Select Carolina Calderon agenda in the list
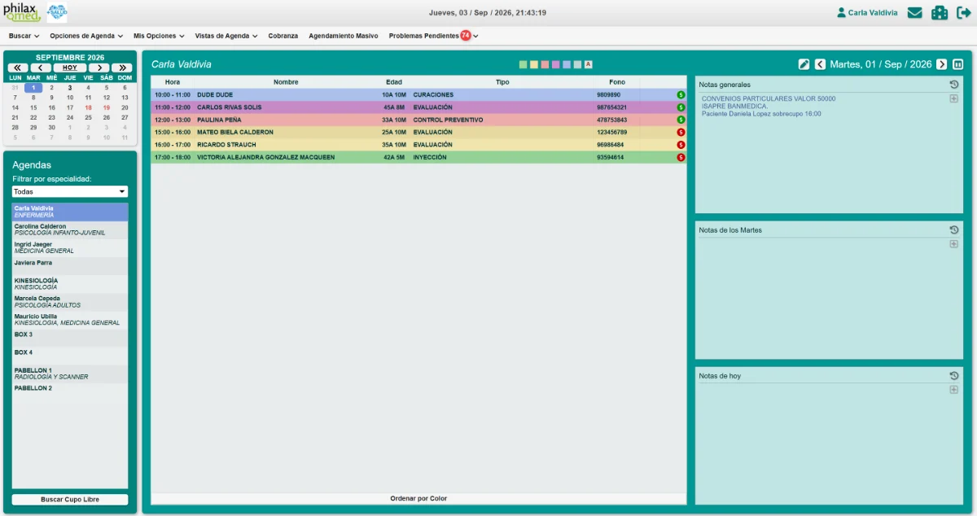The width and height of the screenshot is (977, 516). pyautogui.click(x=70, y=230)
